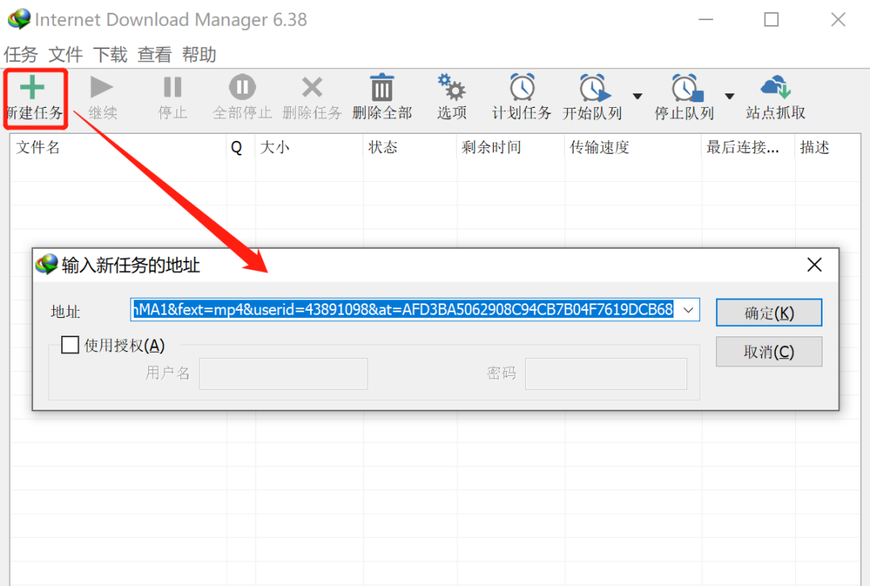Expand the 开始队列 dropdown arrow

(x=637, y=97)
